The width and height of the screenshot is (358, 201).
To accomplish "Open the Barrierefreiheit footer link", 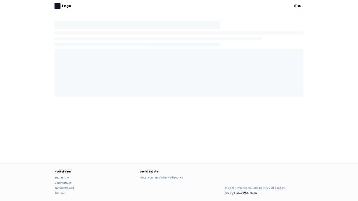I will point(64,188).
